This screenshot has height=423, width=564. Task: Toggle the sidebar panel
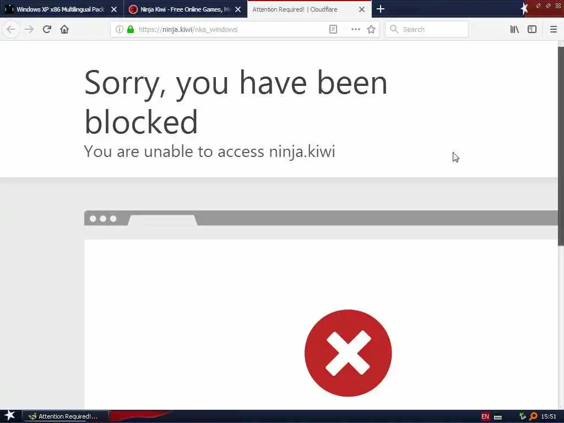click(532, 30)
